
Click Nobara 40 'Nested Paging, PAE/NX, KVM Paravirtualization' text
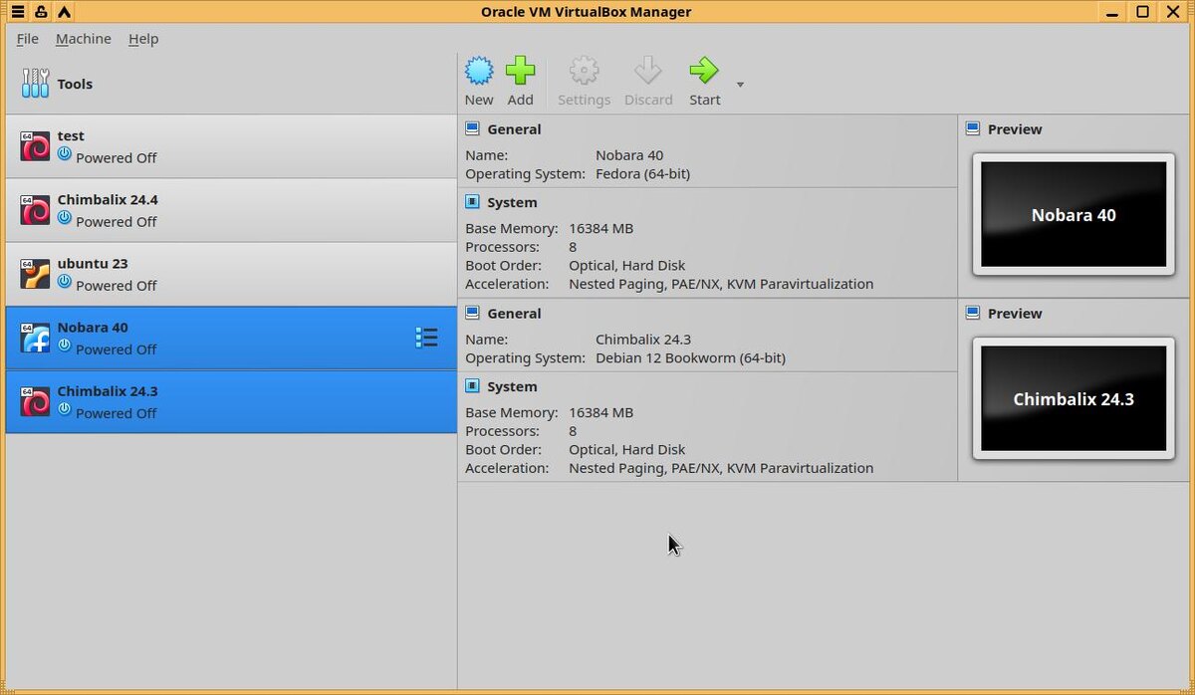[x=721, y=284]
